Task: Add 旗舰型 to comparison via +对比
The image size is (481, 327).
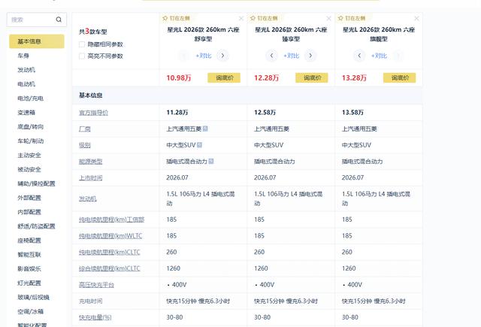Action: click(x=379, y=56)
